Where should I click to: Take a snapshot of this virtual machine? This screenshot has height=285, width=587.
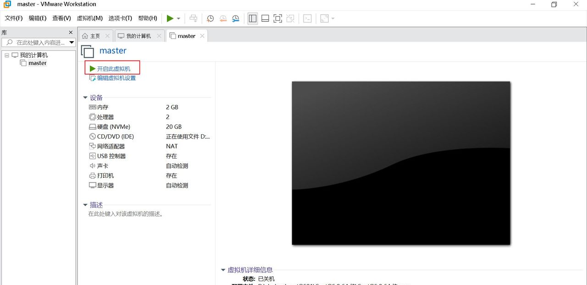click(x=210, y=18)
